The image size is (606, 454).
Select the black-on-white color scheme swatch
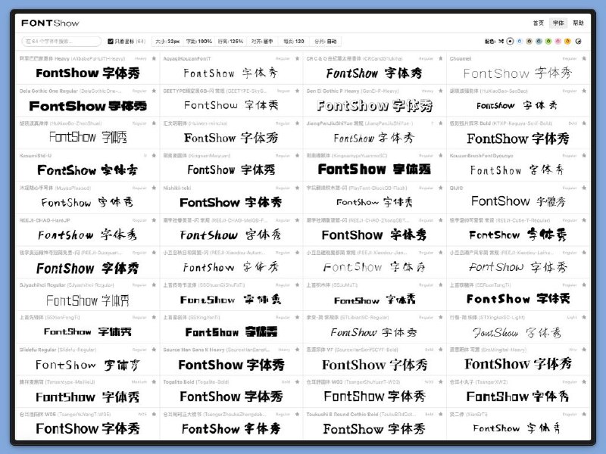pyautogui.click(x=510, y=42)
